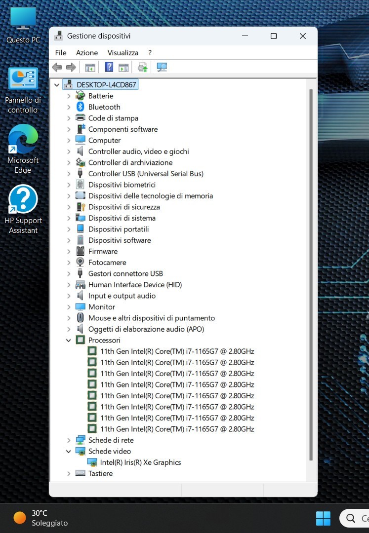Collapse the DESKTOP-L4CD867 root node
The image size is (369, 533).
[57, 85]
